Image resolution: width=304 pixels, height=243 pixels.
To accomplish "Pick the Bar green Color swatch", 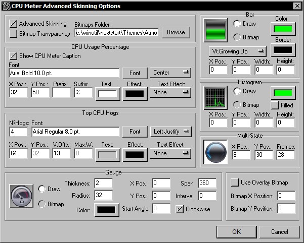I will [x=283, y=29].
